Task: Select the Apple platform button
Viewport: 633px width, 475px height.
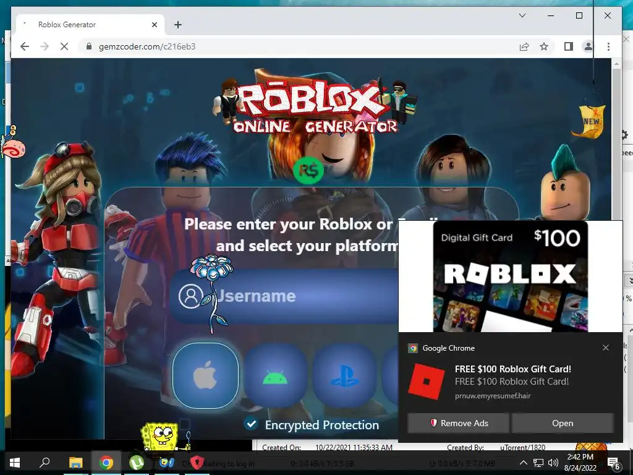Action: [205, 375]
